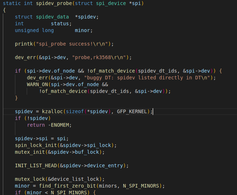Viewport: 237px width, 195px height.
Task: Click the "probe,rk3568\r\n" string
Action: 99,58
